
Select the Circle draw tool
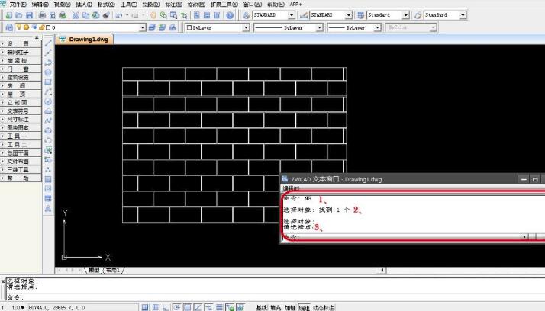click(x=48, y=101)
